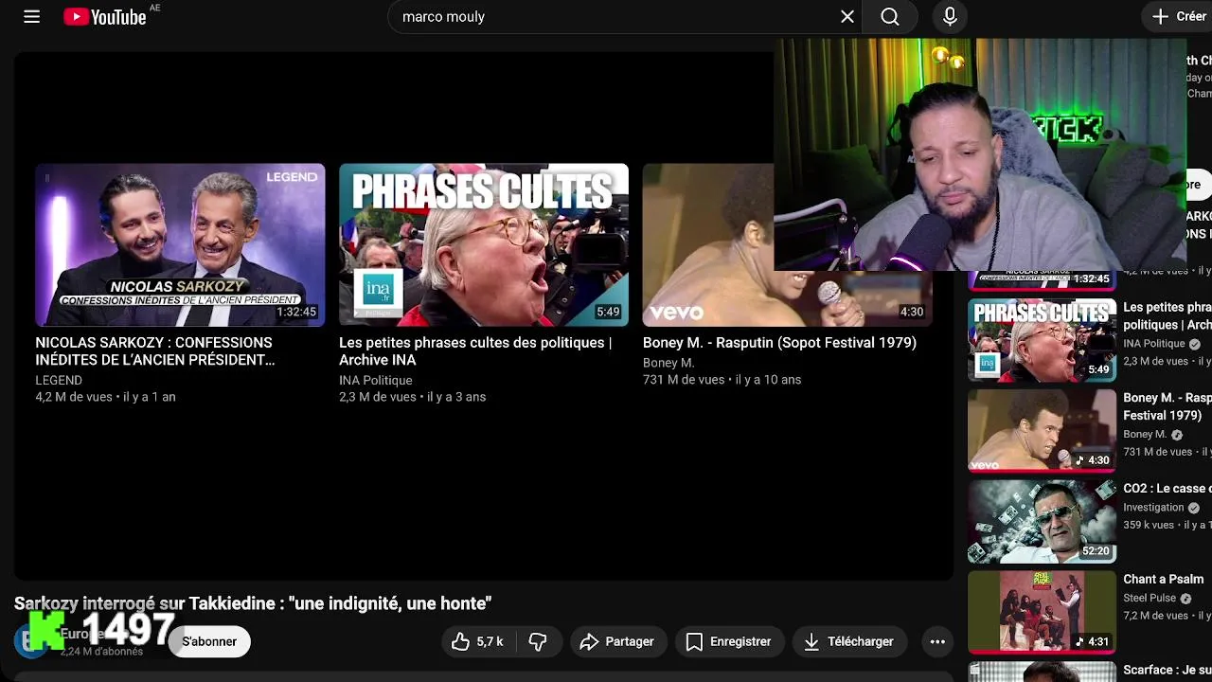The image size is (1212, 682).
Task: Click the 4:30 duration badge on Rasputin endscreen
Action: point(911,312)
